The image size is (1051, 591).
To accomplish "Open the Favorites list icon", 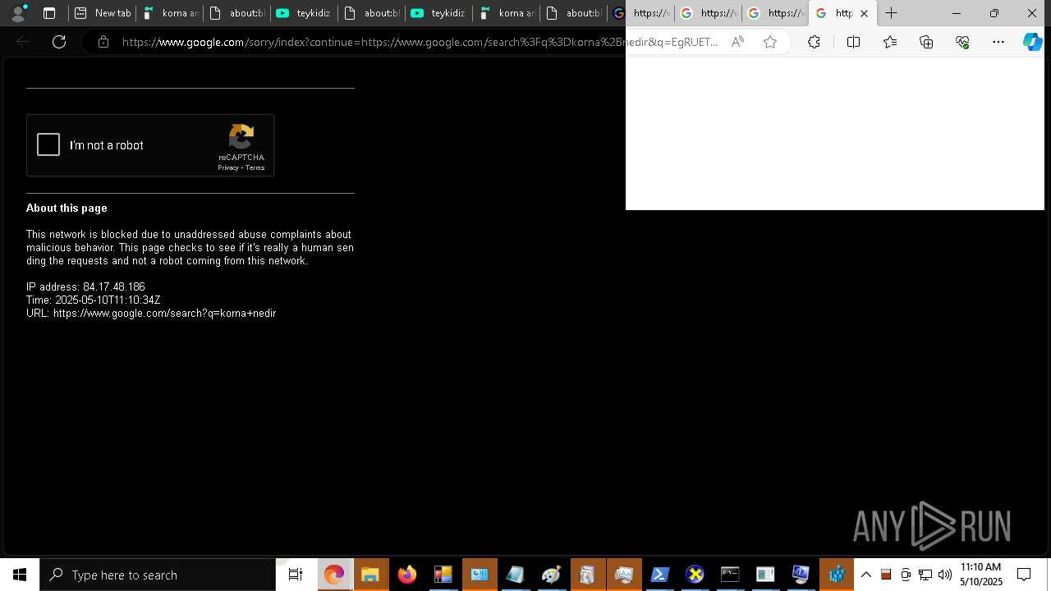I will click(x=890, y=42).
